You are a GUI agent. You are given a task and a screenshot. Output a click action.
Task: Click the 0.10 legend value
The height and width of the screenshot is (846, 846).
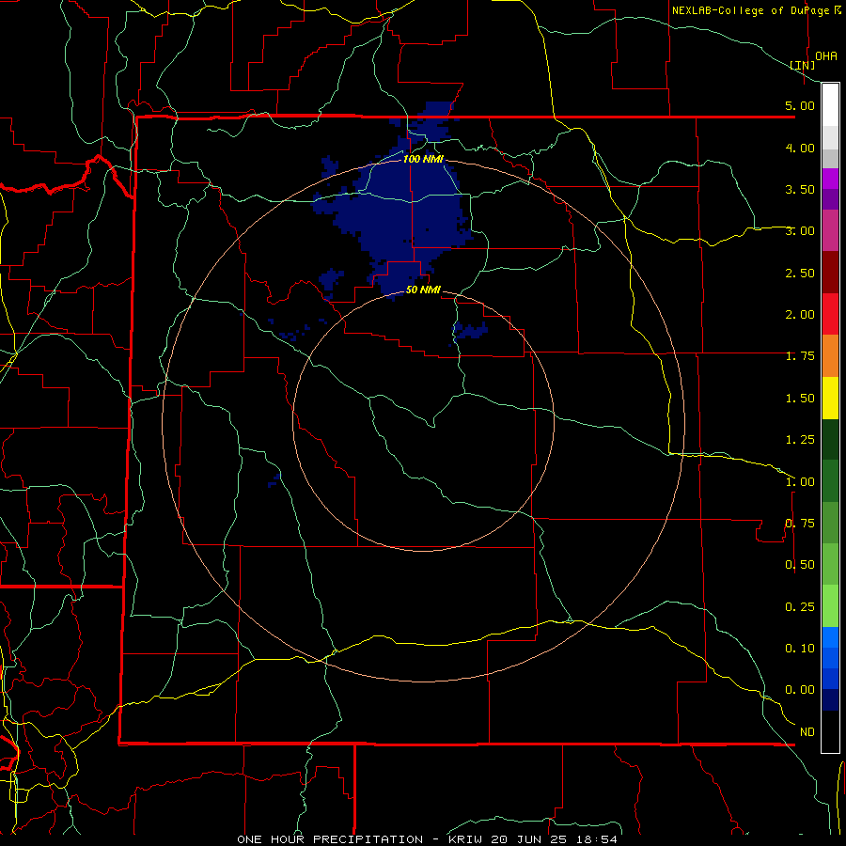coord(800,649)
